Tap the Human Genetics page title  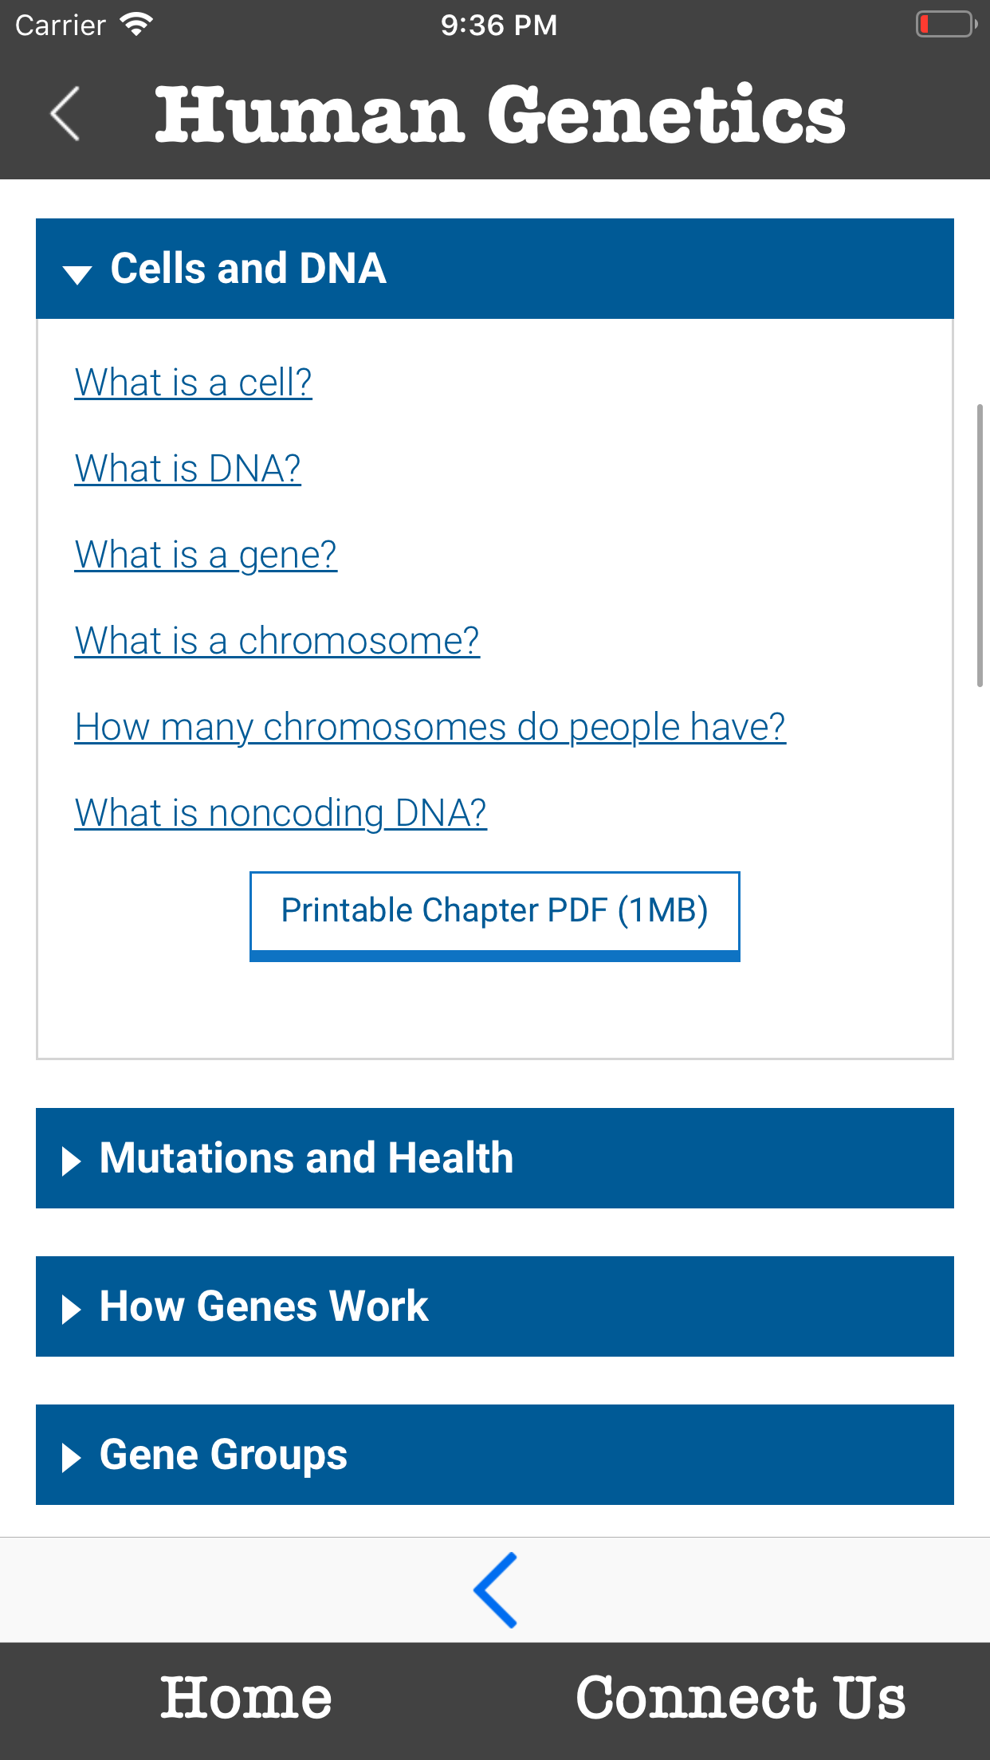pos(500,115)
